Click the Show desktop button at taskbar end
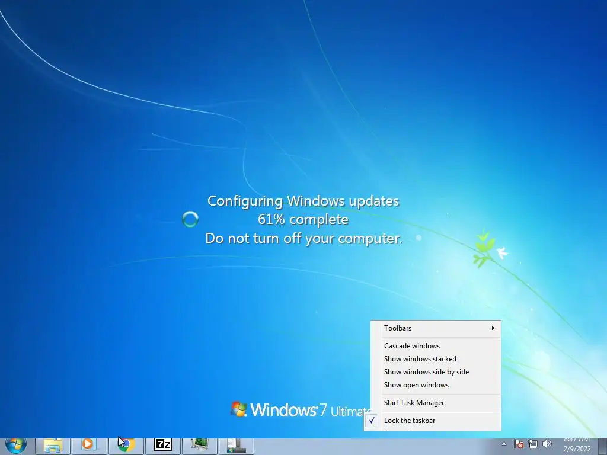The width and height of the screenshot is (607, 455). [602, 446]
